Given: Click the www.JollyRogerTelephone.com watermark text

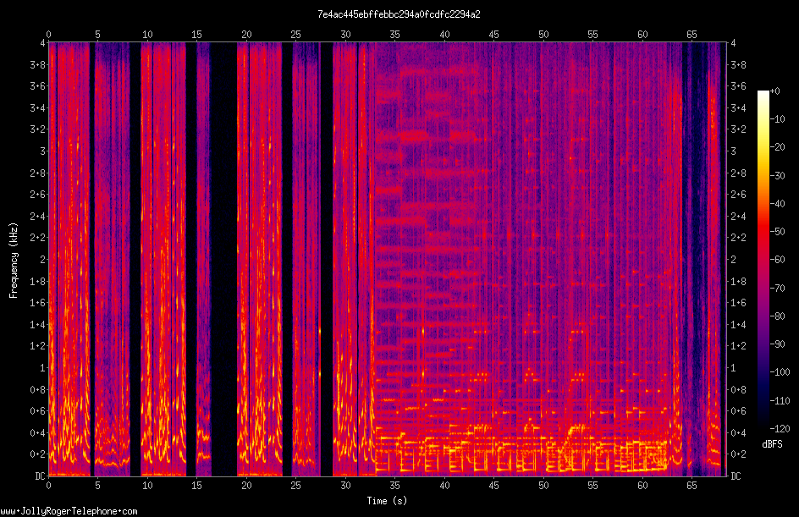Looking at the screenshot, I should coord(69,511).
